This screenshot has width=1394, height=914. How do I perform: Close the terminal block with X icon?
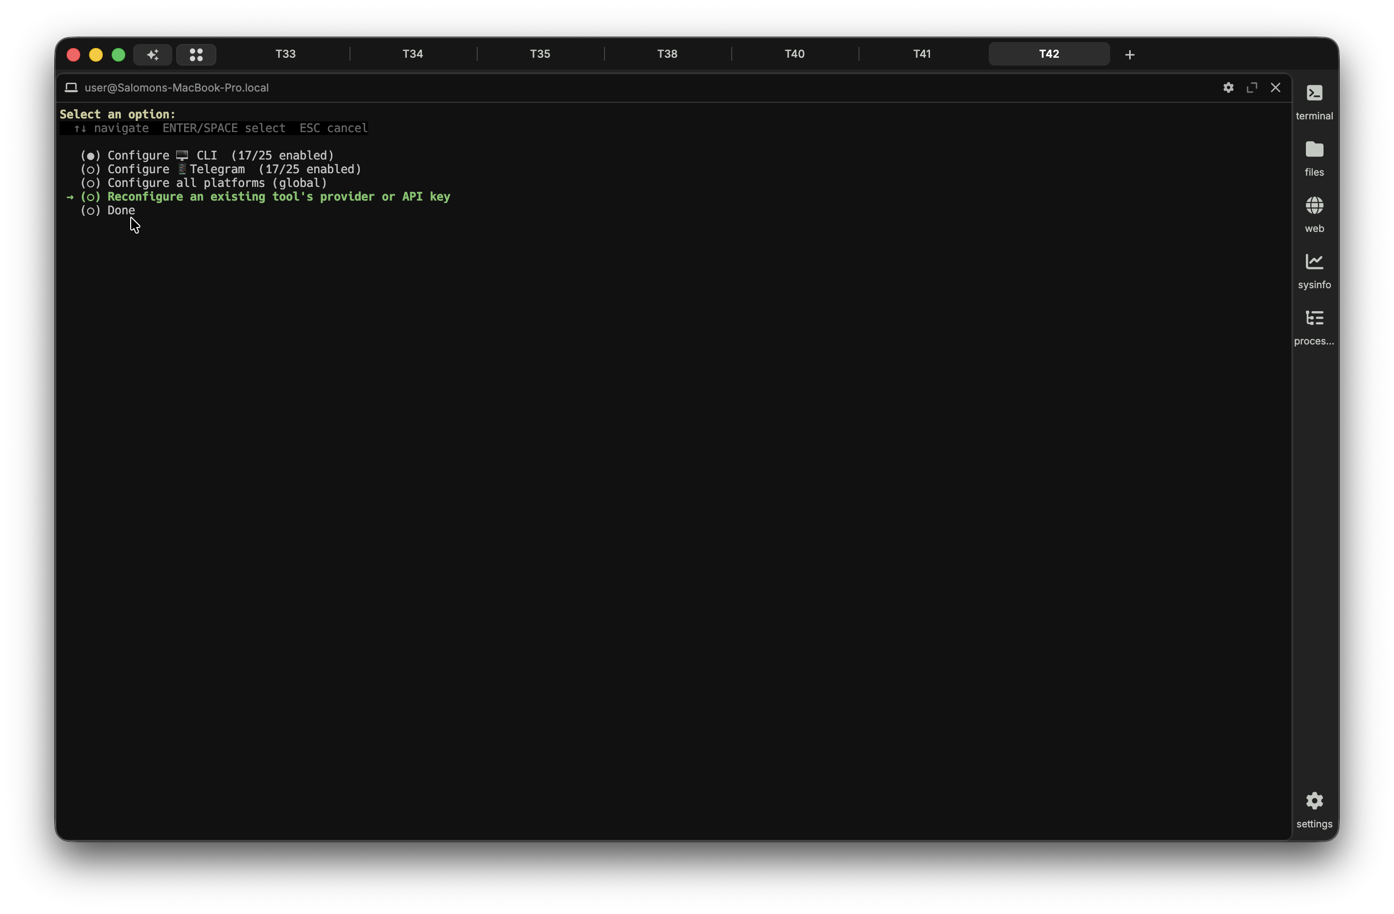1275,87
